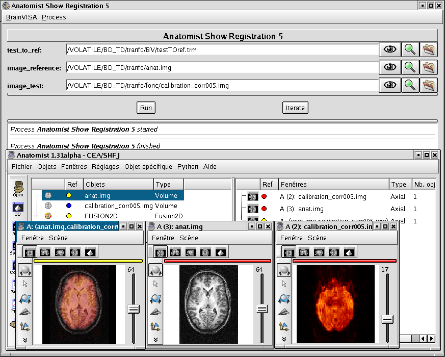Open the Process menu in BrainVISA
The height and width of the screenshot is (357, 445).
(54, 17)
